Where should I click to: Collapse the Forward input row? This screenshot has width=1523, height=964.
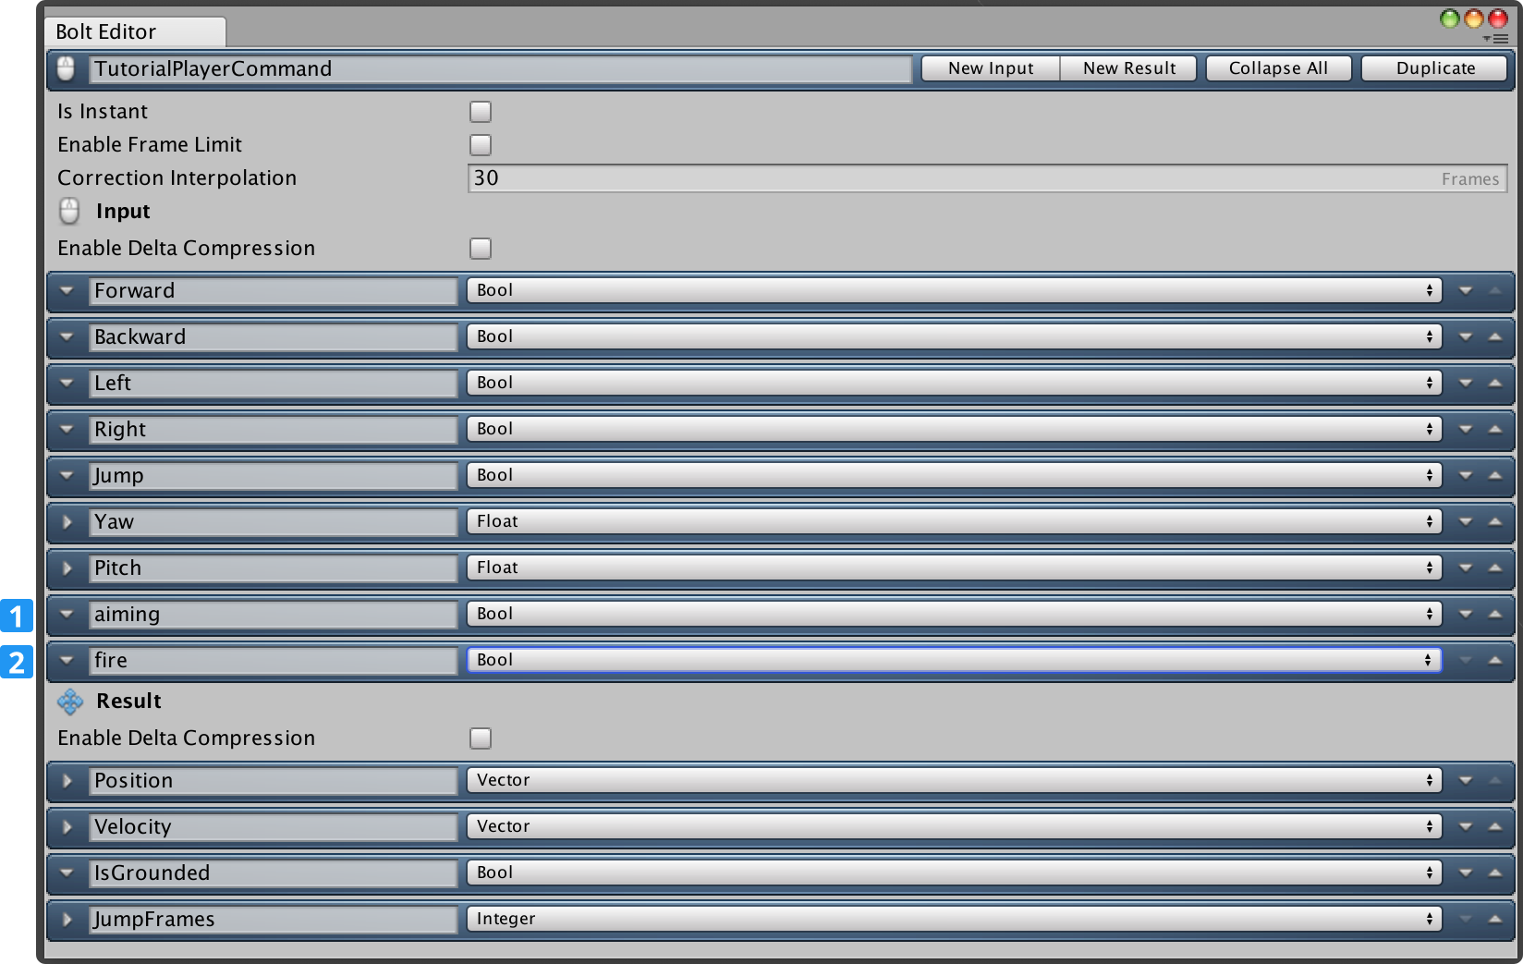pyautogui.click(x=67, y=290)
